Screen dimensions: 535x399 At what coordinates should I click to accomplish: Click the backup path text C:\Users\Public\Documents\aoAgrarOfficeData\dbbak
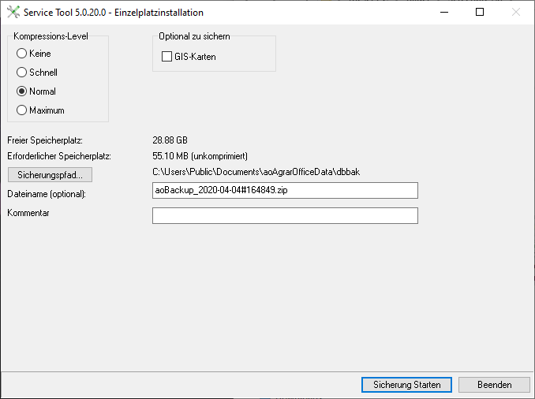click(x=256, y=172)
